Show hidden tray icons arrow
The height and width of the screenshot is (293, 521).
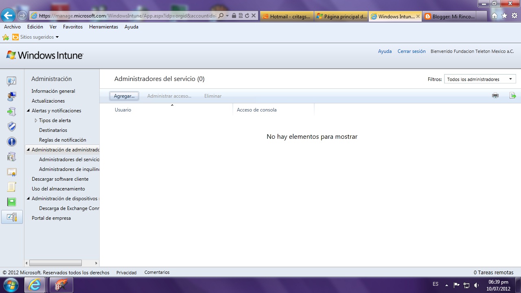pos(447,285)
